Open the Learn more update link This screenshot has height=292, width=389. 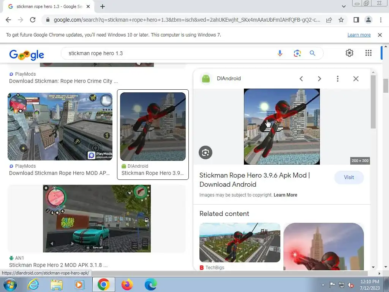coord(359,35)
